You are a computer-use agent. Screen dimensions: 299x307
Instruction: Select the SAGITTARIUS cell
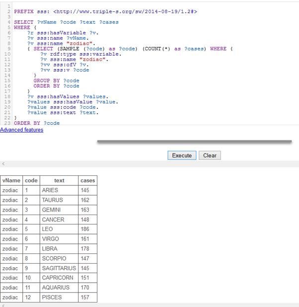(x=59, y=268)
